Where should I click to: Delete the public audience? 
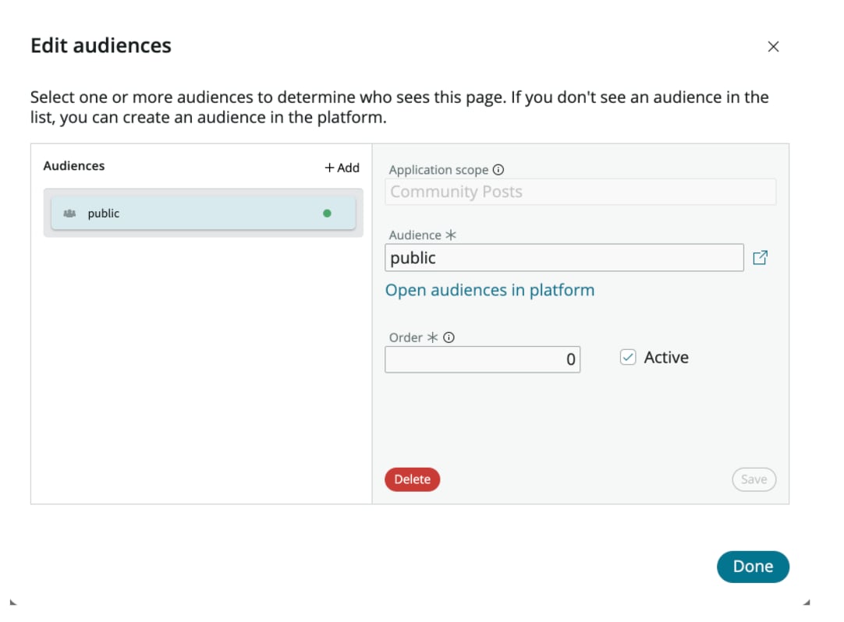tap(412, 479)
